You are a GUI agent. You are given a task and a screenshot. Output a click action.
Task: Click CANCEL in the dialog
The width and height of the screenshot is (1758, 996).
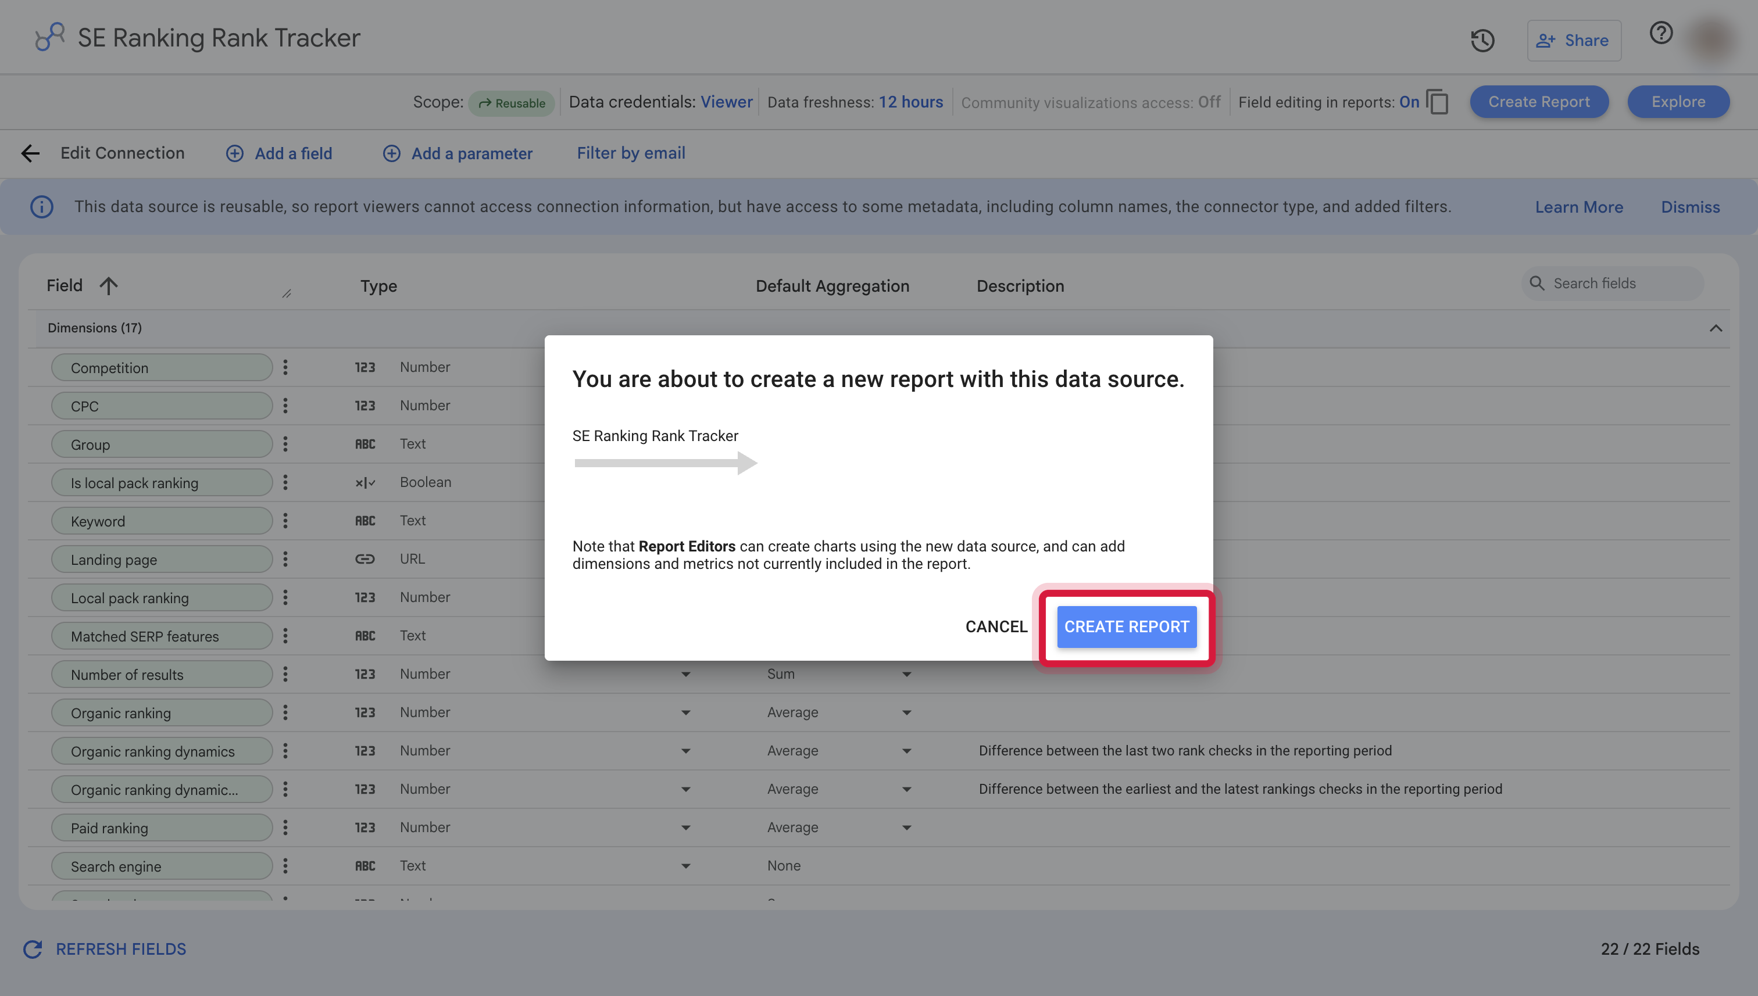tap(996, 626)
